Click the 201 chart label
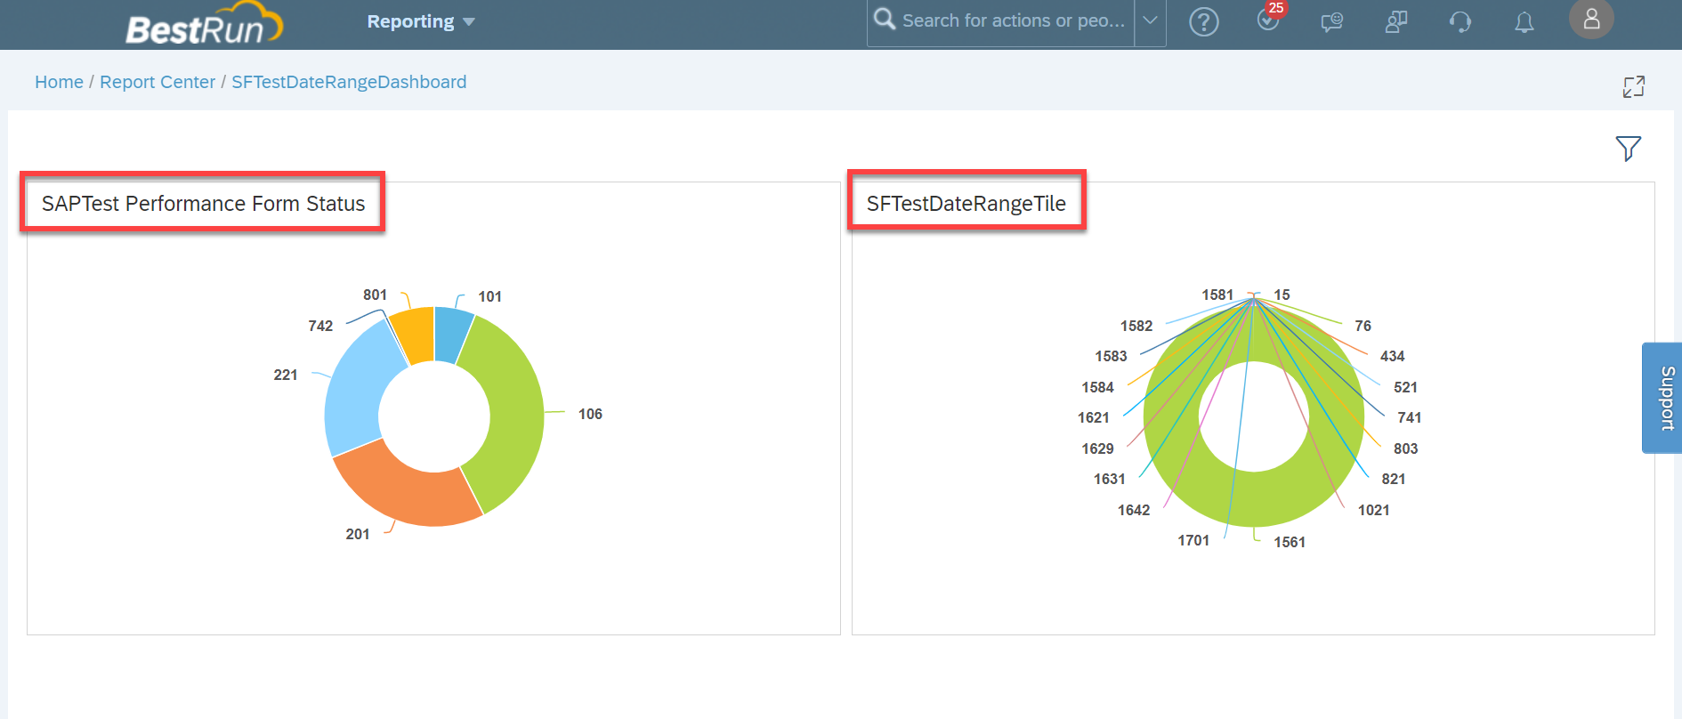Screen dimensions: 1682x719 tap(358, 534)
